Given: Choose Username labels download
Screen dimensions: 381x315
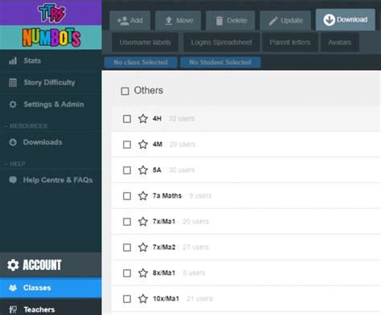Looking at the screenshot, I should pos(145,43).
